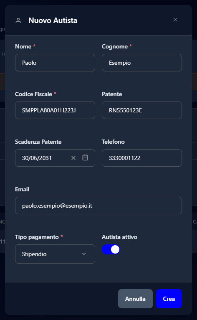Click the Nuovo Autista dialog title

53,20
